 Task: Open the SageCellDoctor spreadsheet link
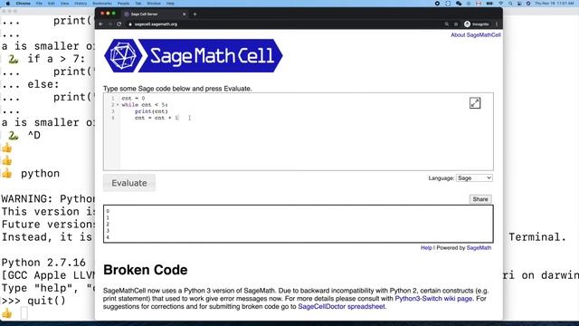click(x=342, y=306)
